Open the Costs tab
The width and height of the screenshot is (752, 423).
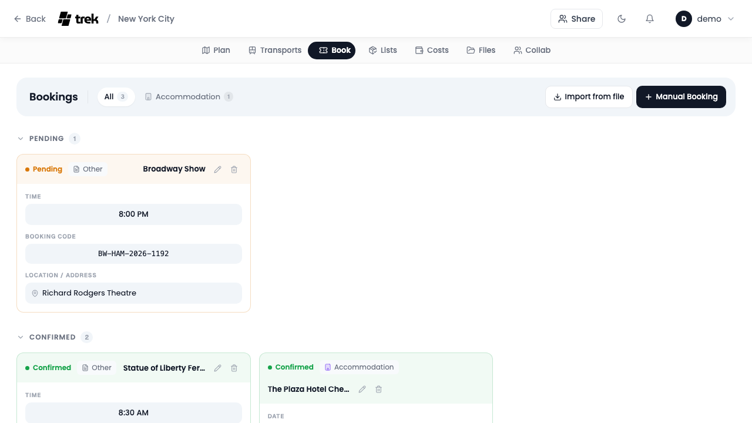[x=432, y=51]
